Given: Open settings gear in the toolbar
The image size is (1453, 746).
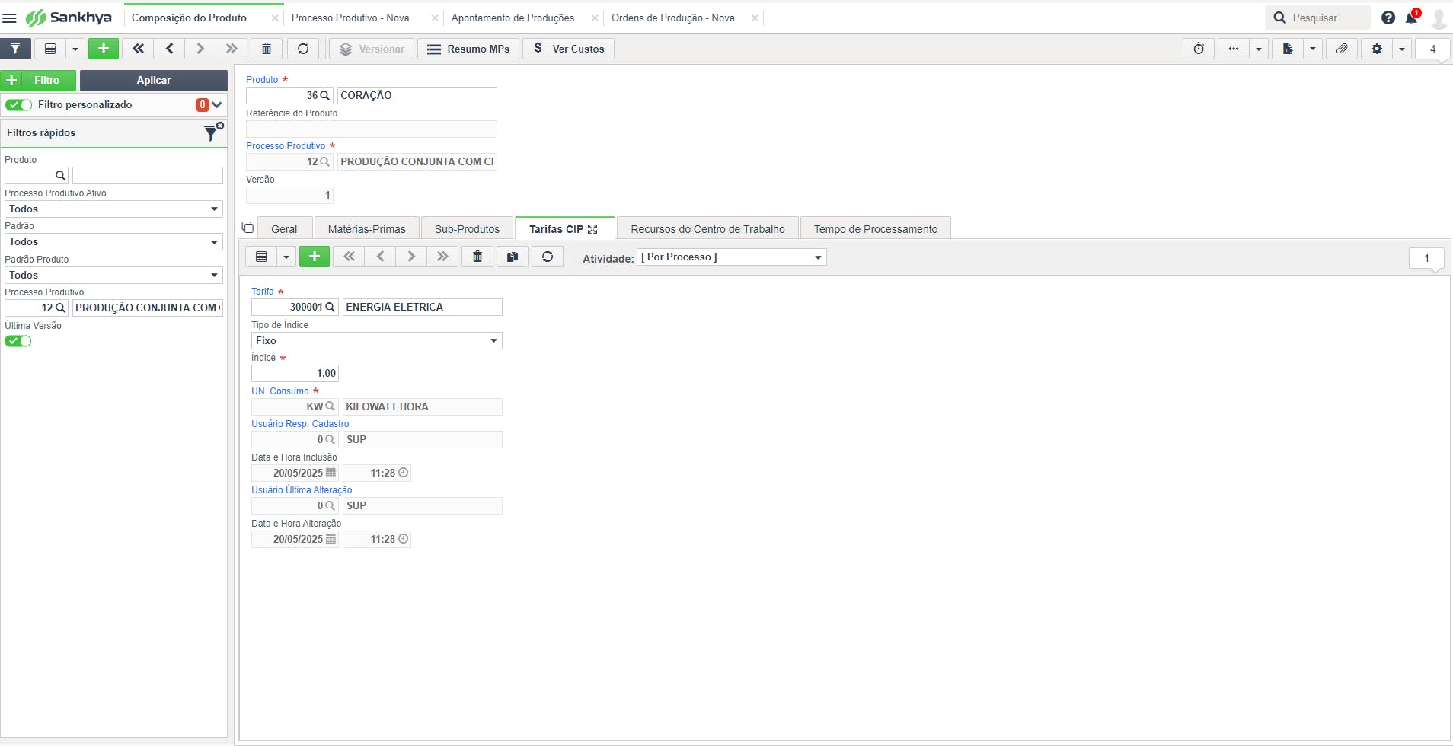Looking at the screenshot, I should [1377, 49].
